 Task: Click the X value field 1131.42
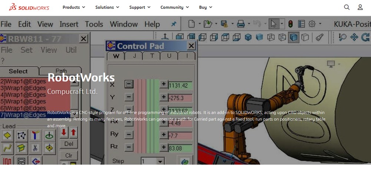180,86
